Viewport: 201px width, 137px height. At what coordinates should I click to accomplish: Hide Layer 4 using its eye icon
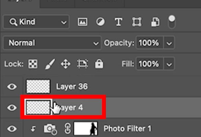tap(12, 108)
